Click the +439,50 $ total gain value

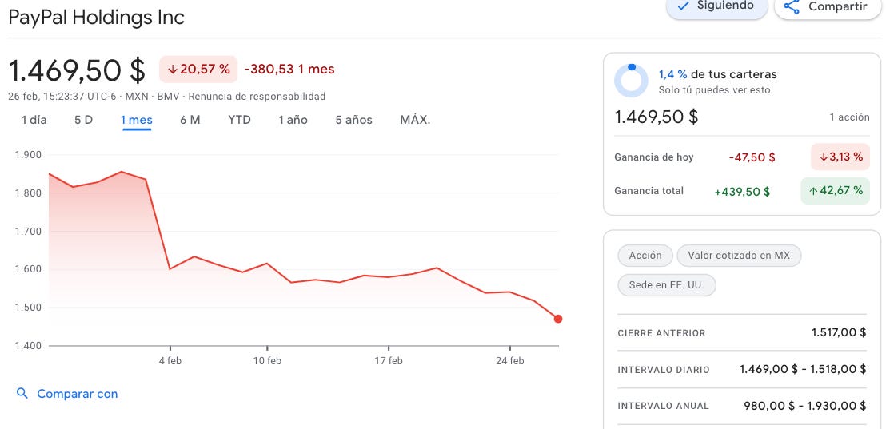[x=743, y=192]
